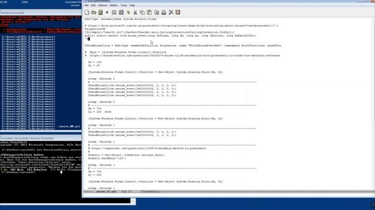This screenshot has height=210, width=375.
Task: Click the greyed-out Save buffer icon
Action: coord(114,12)
